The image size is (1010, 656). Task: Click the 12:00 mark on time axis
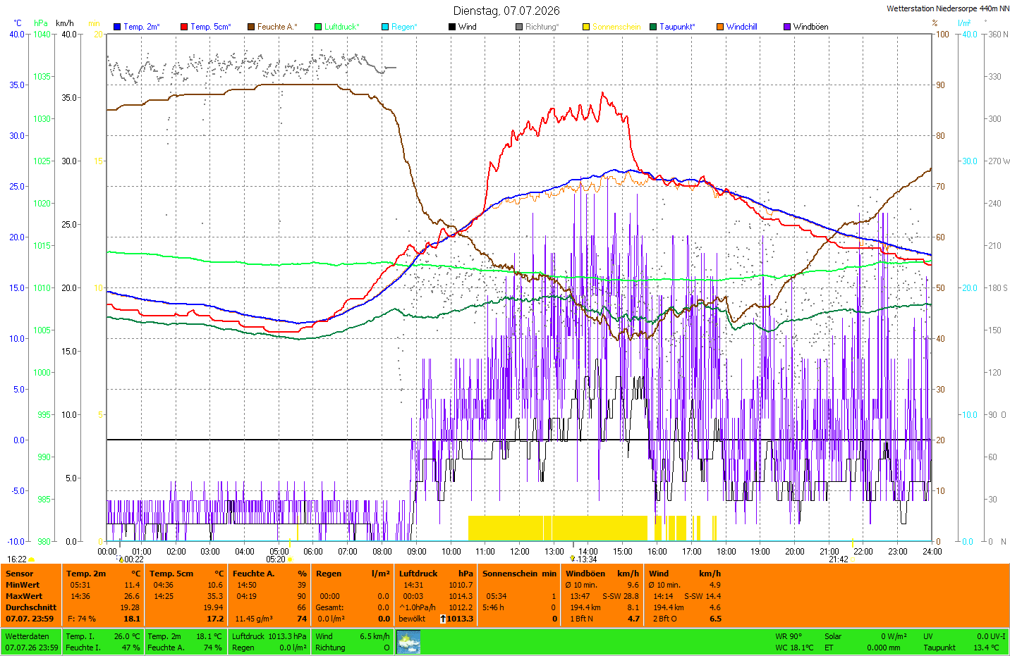click(x=520, y=552)
